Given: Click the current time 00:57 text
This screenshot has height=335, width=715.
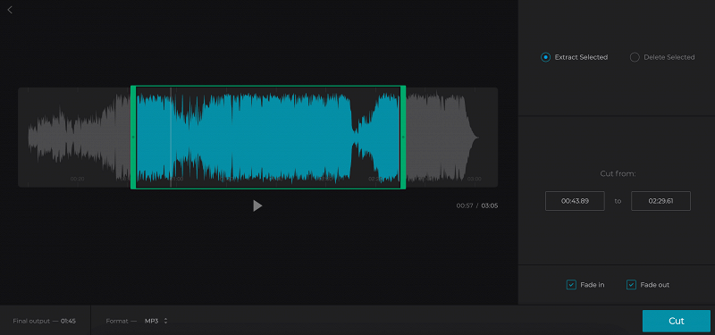Looking at the screenshot, I should click(465, 205).
